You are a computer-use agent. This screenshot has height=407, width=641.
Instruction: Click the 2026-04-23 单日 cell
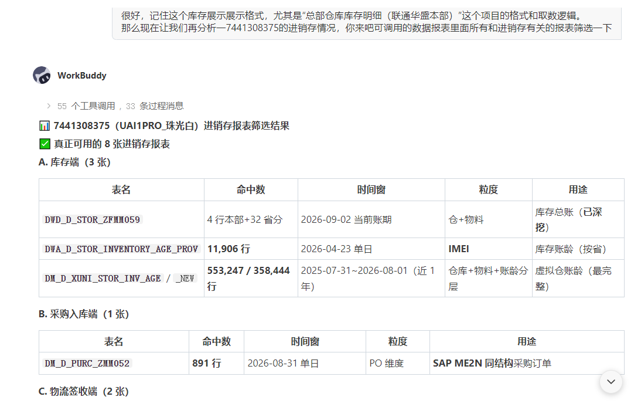tap(371, 249)
